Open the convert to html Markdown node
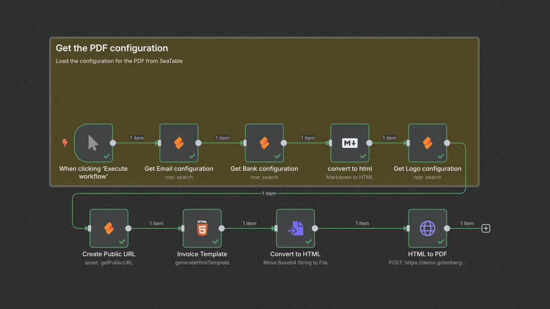 (350, 143)
